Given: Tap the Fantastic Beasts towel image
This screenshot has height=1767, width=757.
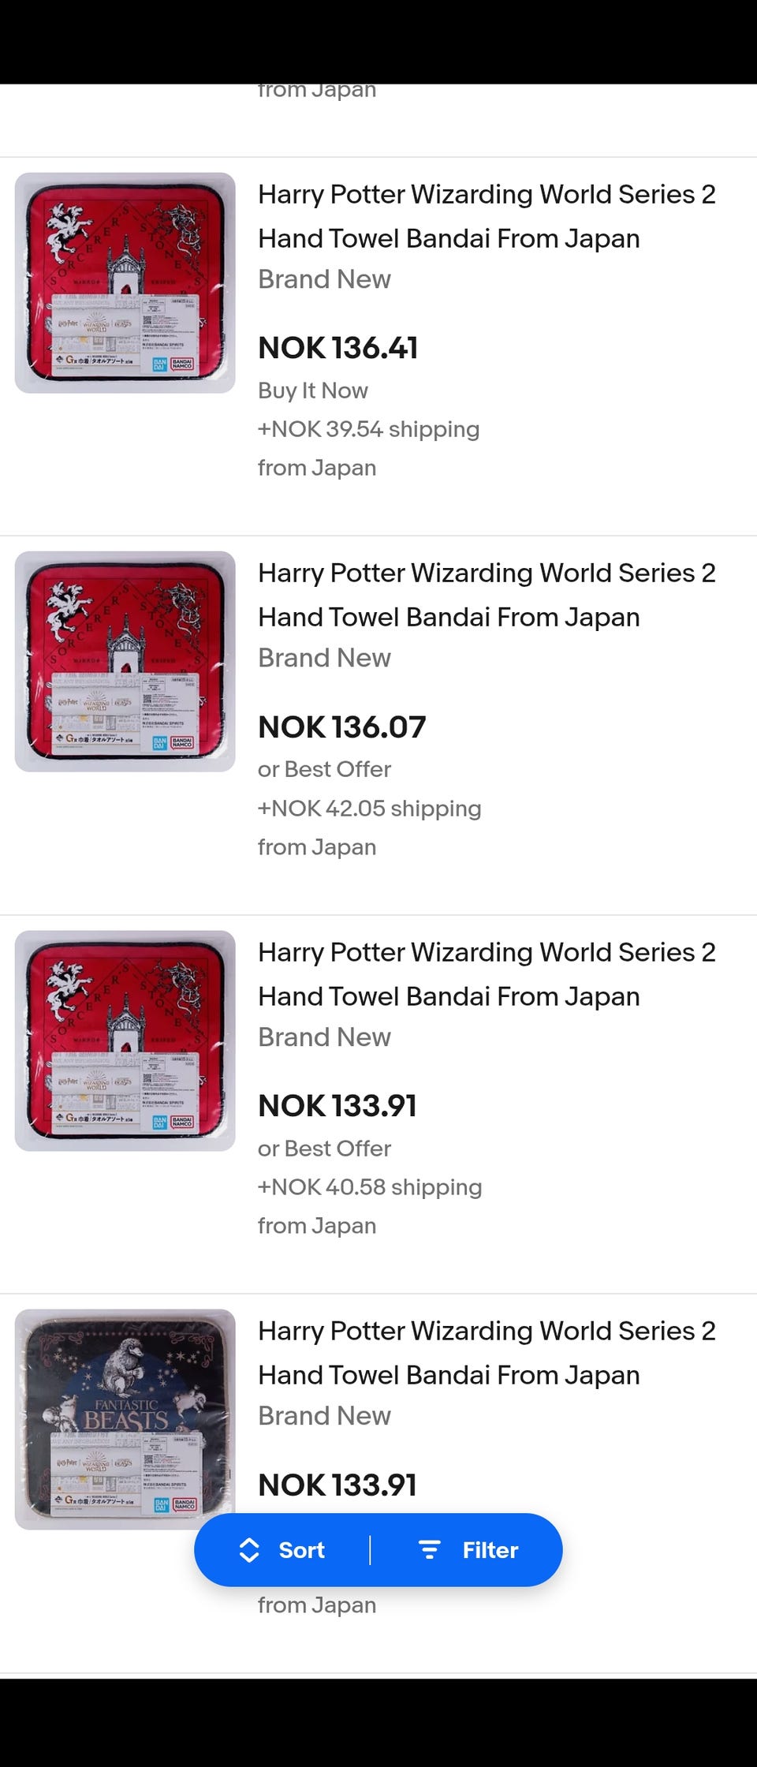Looking at the screenshot, I should pyautogui.click(x=125, y=1419).
